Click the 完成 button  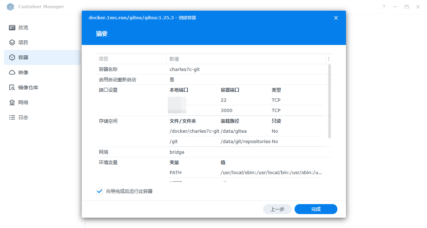316,209
